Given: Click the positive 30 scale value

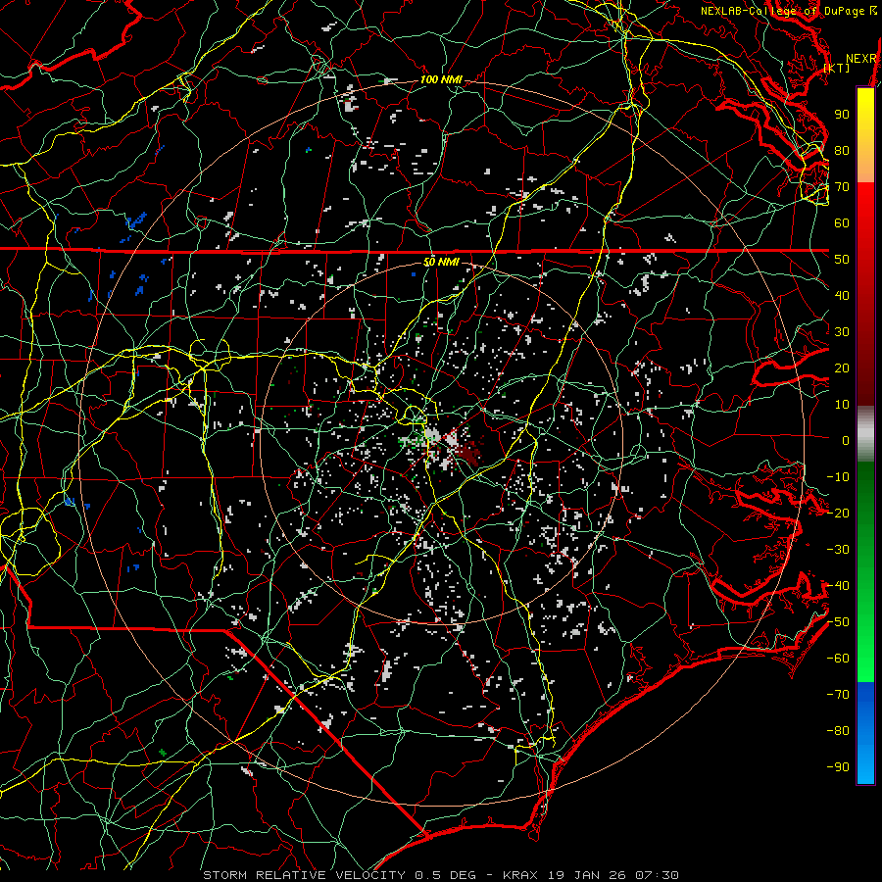Looking at the screenshot, I should tap(842, 332).
